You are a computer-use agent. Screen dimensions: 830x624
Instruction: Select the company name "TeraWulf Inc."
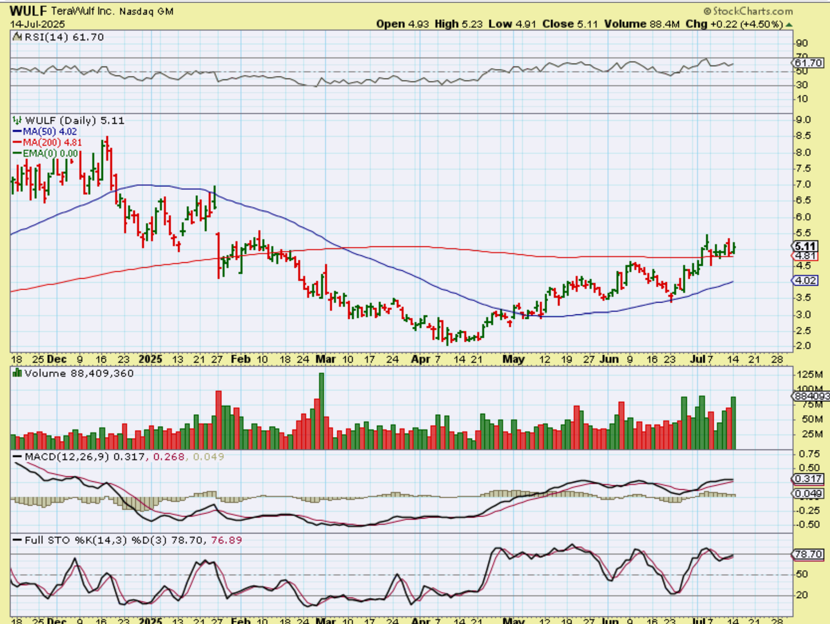point(82,11)
